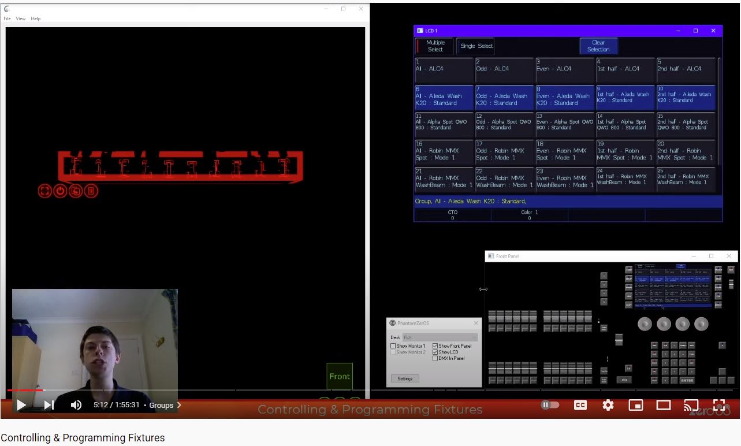Click Settings in PhantomZerOS window
The height and width of the screenshot is (446, 741).
point(405,379)
